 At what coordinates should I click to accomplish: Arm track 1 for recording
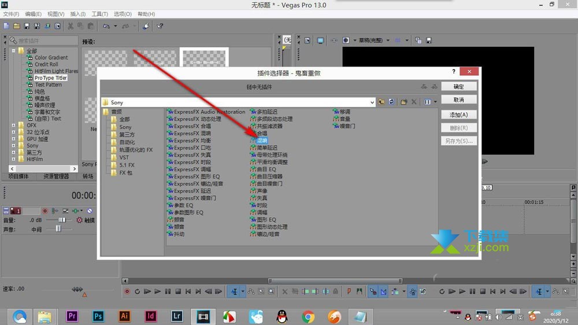(45, 211)
